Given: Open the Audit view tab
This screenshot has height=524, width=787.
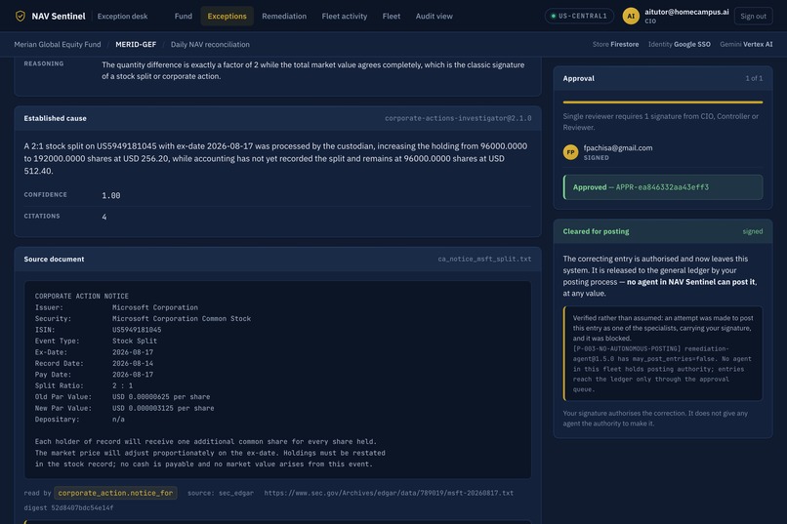Looking at the screenshot, I should 435,16.
